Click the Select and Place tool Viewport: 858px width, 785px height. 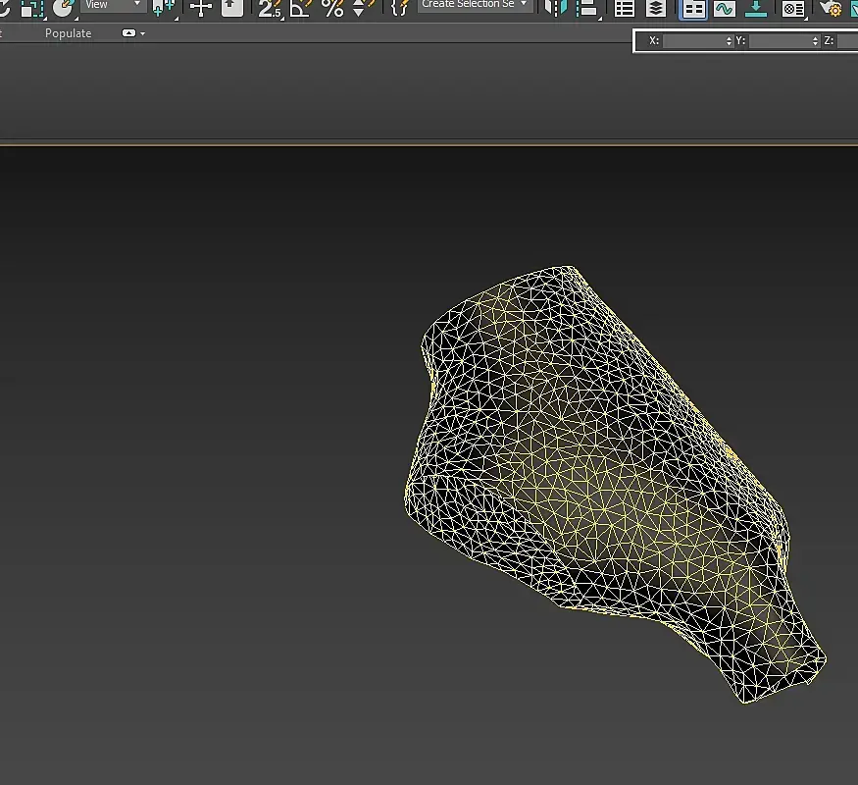tap(63, 8)
